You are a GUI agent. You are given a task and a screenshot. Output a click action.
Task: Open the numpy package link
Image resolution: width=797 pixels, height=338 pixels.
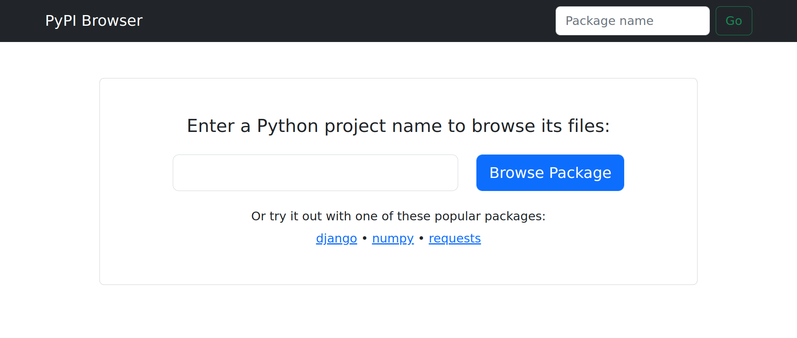coord(392,238)
